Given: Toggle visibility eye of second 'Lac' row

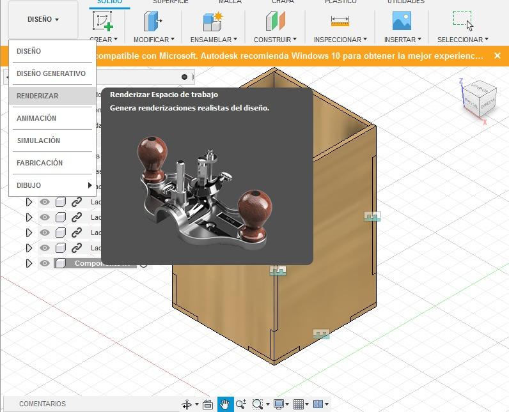Looking at the screenshot, I should (x=45, y=217).
